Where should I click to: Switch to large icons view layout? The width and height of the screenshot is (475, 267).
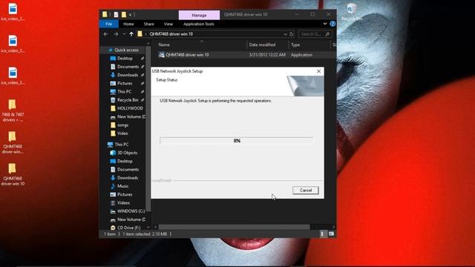point(331,234)
